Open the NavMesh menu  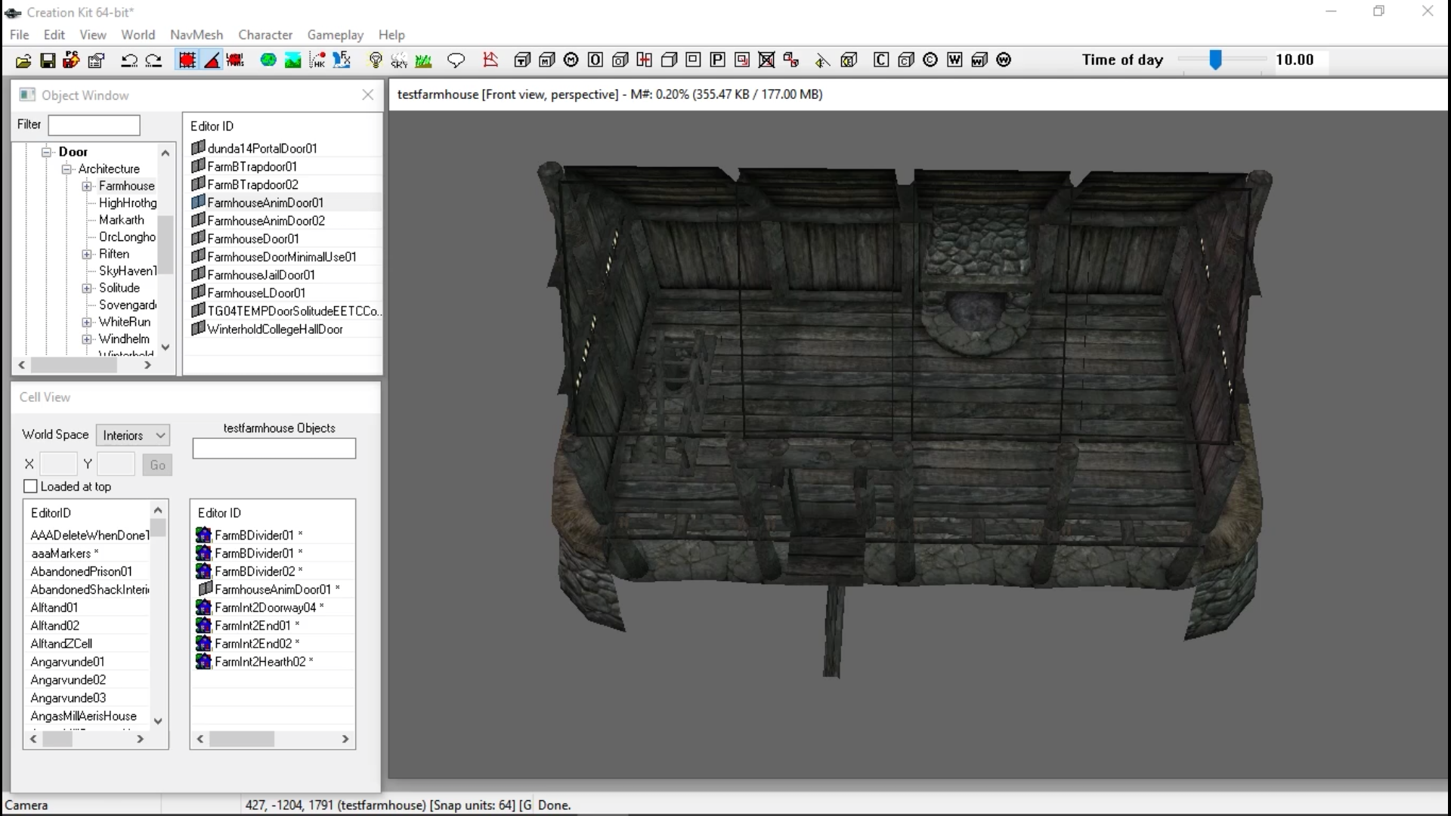click(196, 35)
